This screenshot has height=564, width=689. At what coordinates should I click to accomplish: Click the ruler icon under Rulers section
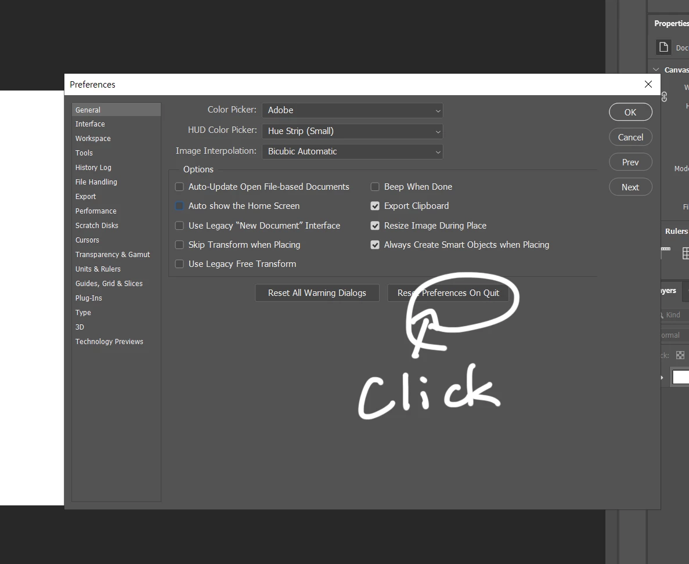point(666,253)
